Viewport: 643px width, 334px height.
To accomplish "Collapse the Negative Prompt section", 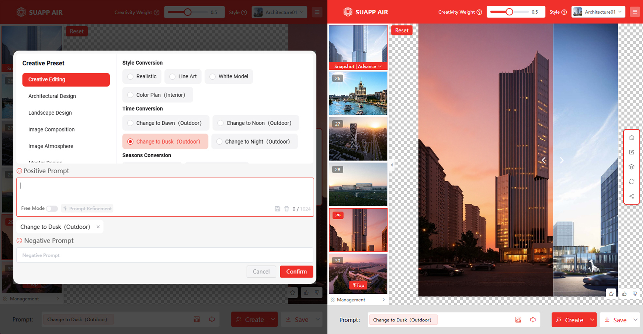I will [x=20, y=241].
